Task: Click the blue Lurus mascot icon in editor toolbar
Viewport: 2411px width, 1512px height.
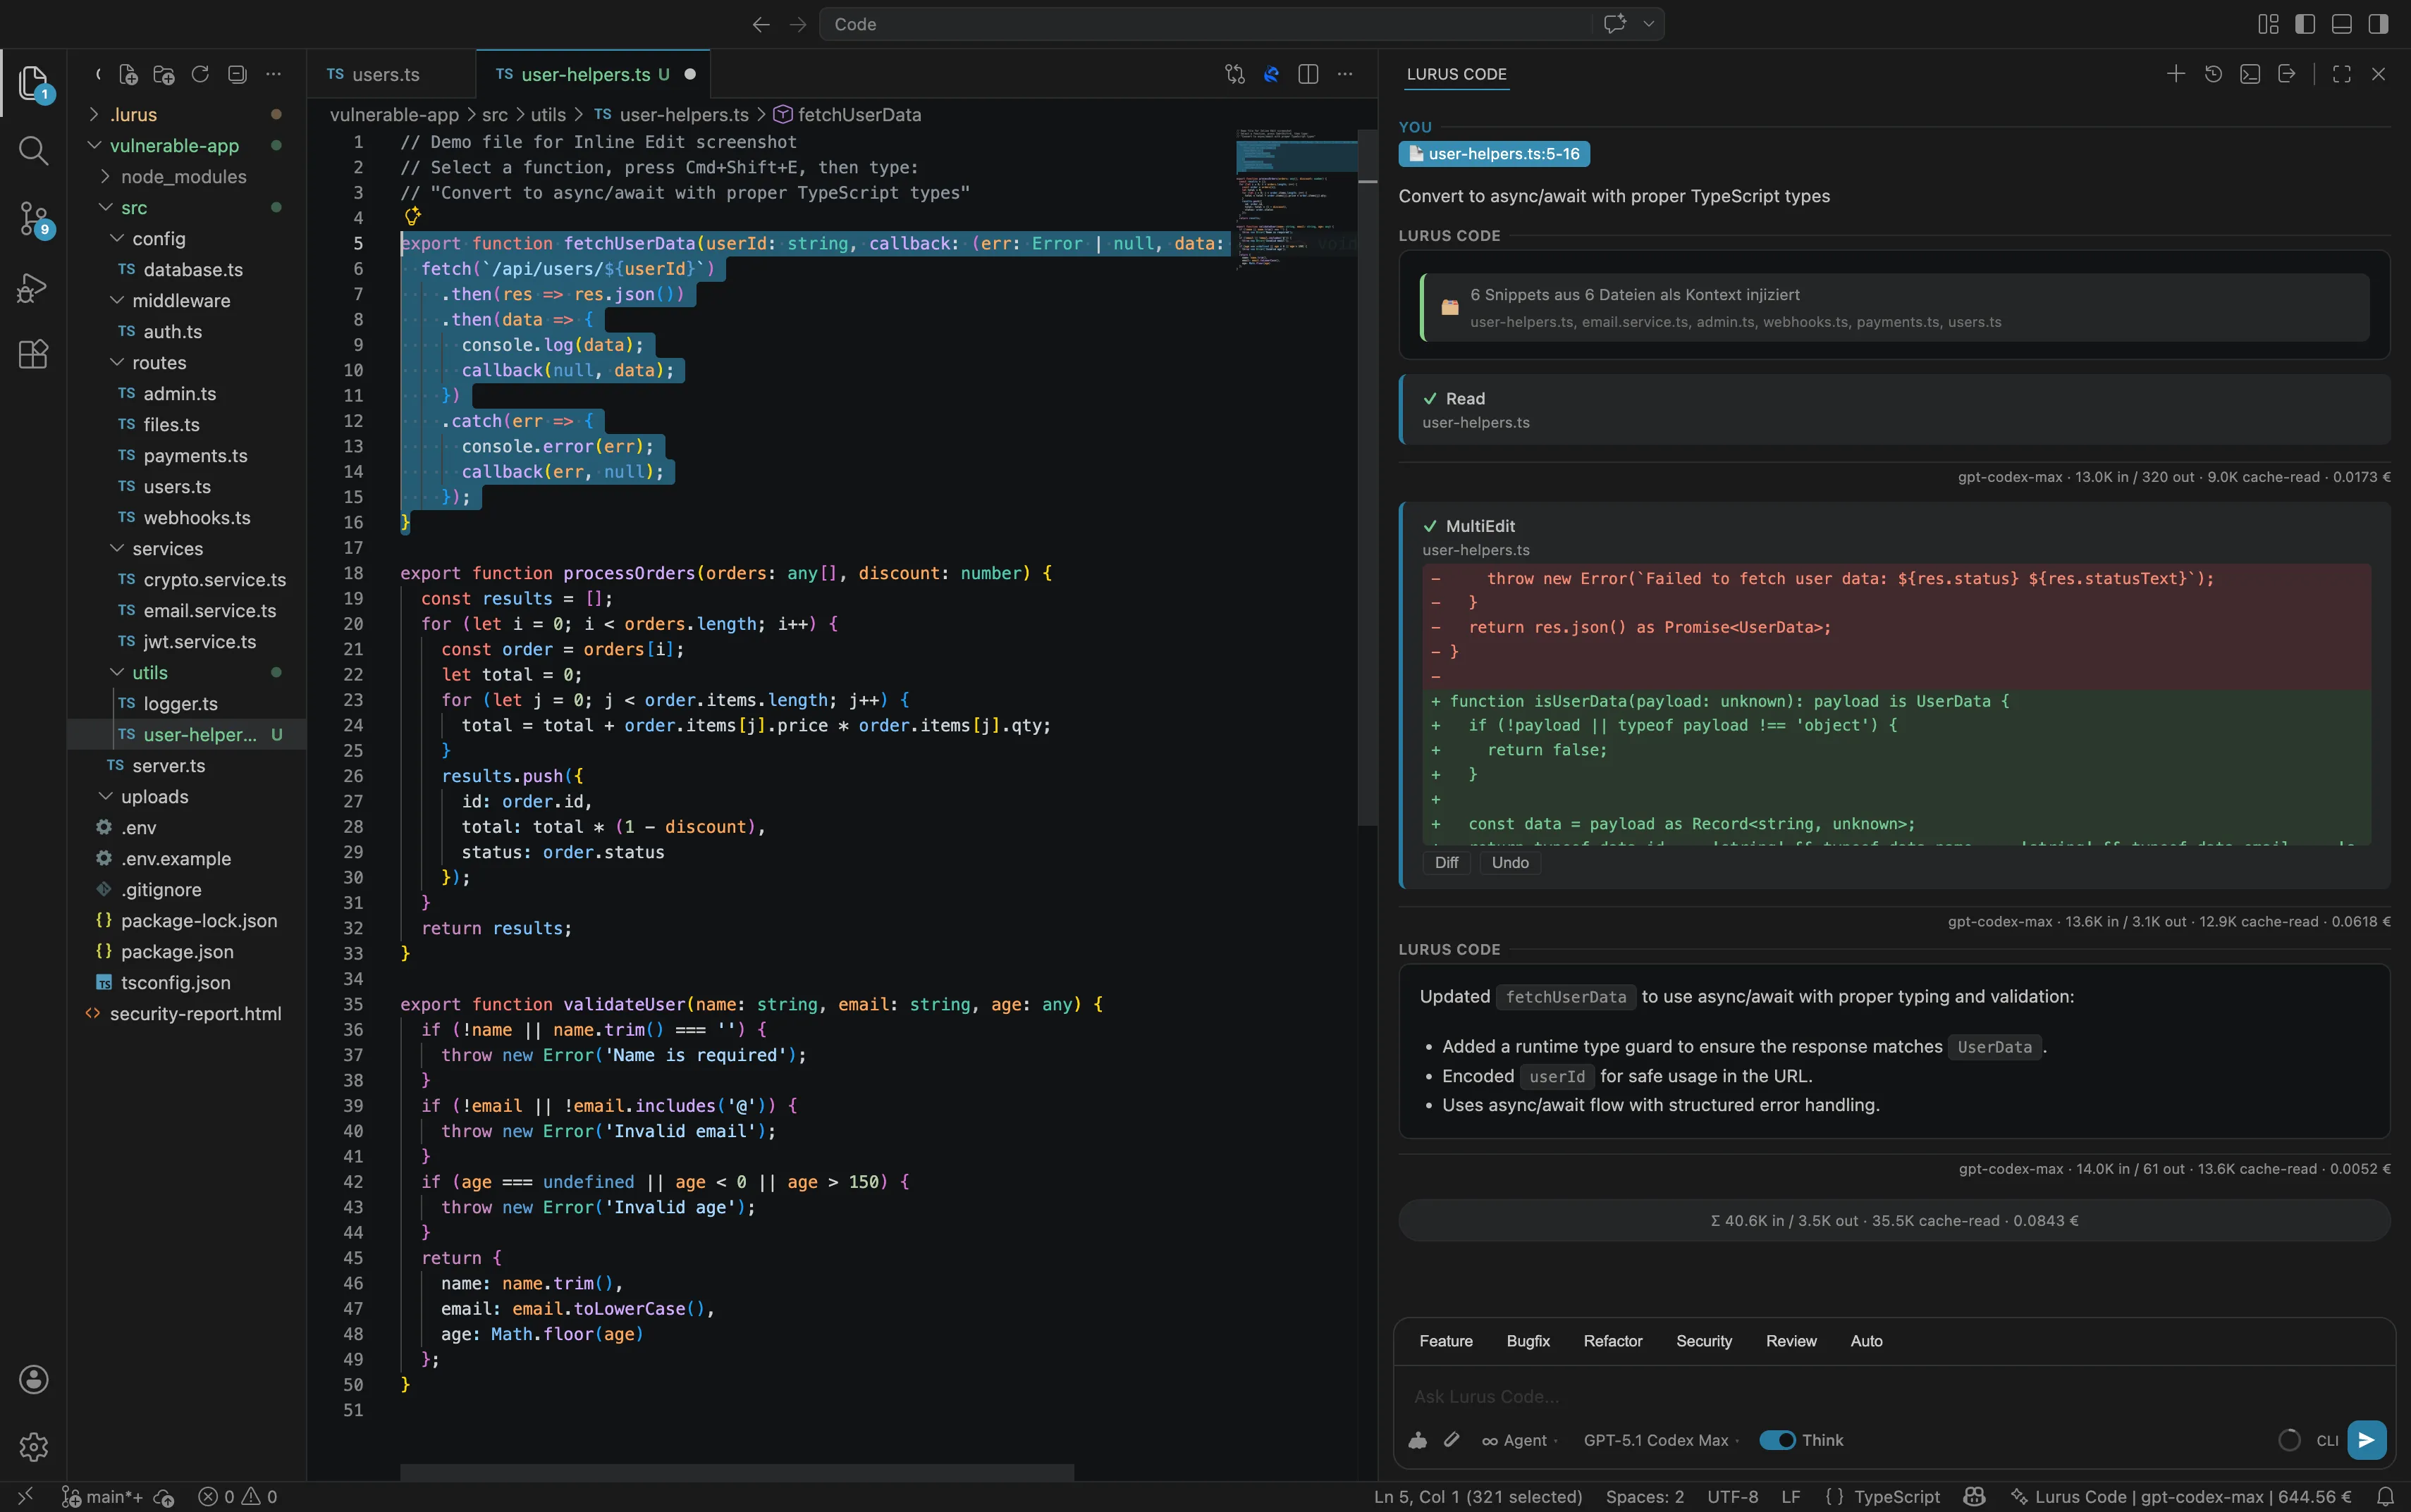Action: pos(1270,74)
